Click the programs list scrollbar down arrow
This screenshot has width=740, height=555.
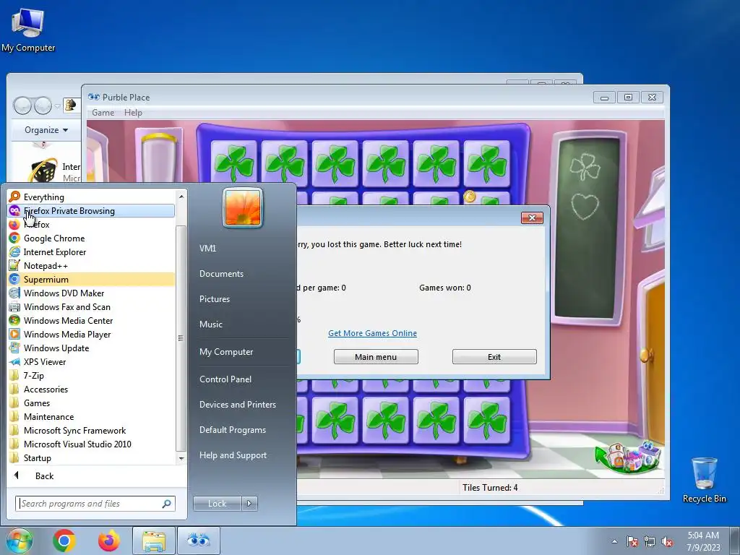click(181, 458)
